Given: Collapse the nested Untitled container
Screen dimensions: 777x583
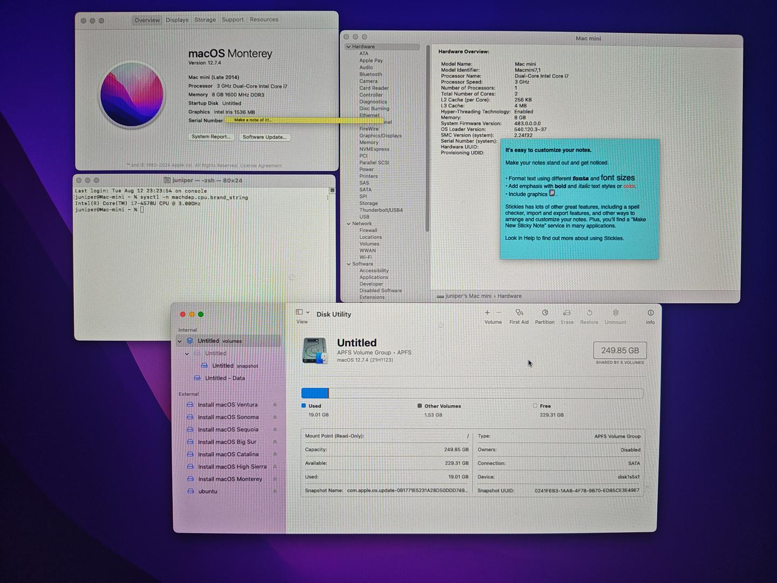Looking at the screenshot, I should 187,354.
